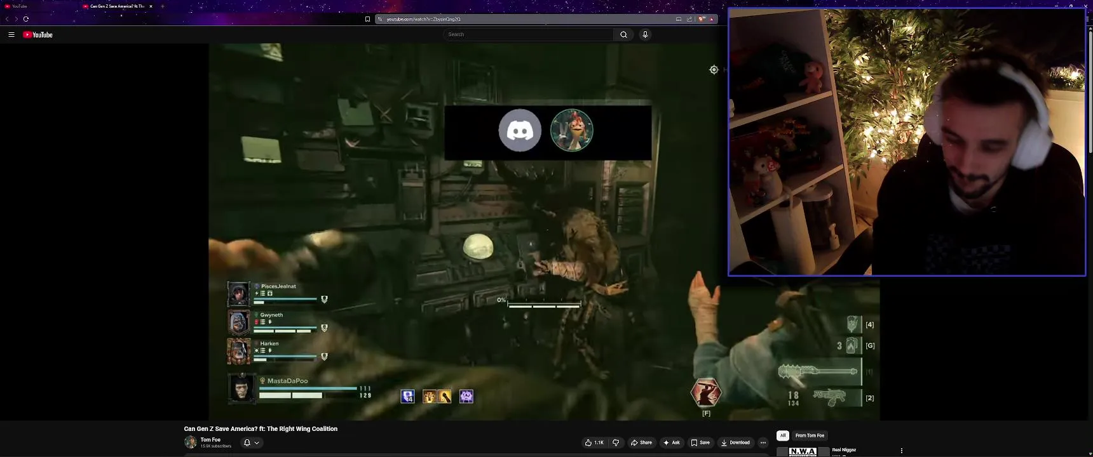The image size is (1093, 457).
Task: Click the Discord logo in the video overlay
Action: (520, 130)
